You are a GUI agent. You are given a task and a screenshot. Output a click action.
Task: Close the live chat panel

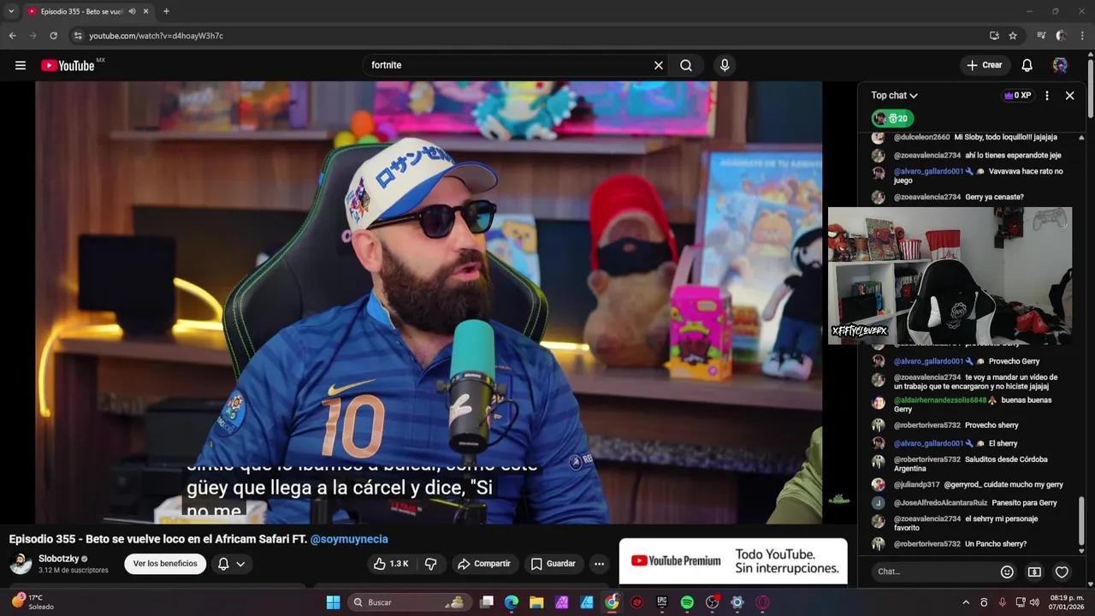(1069, 96)
